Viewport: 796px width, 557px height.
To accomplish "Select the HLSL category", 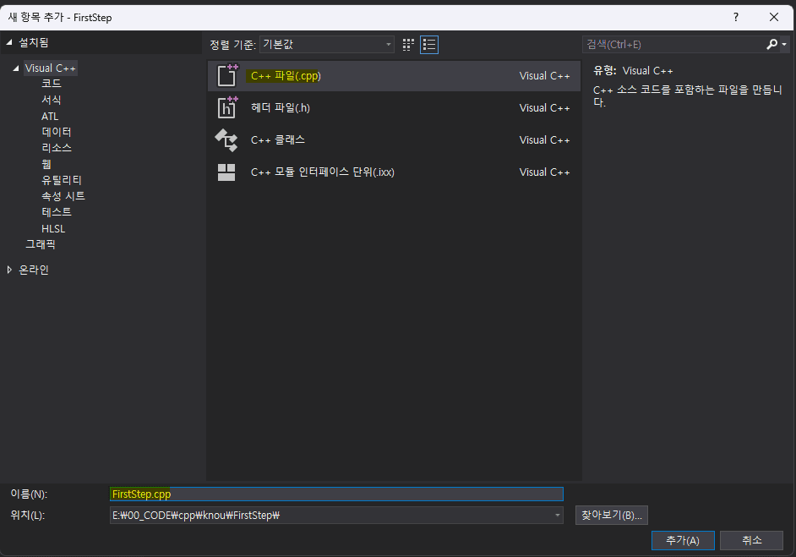I will 53,228.
